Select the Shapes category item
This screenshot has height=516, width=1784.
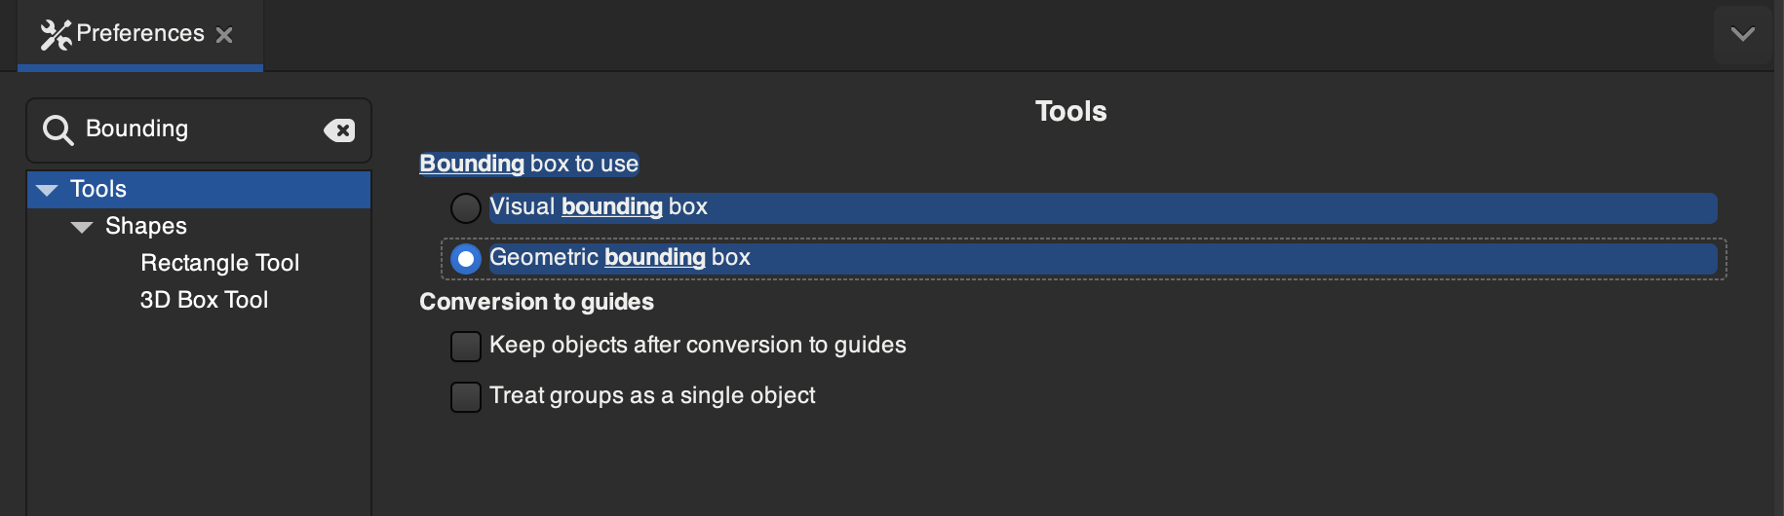pyautogui.click(x=146, y=226)
